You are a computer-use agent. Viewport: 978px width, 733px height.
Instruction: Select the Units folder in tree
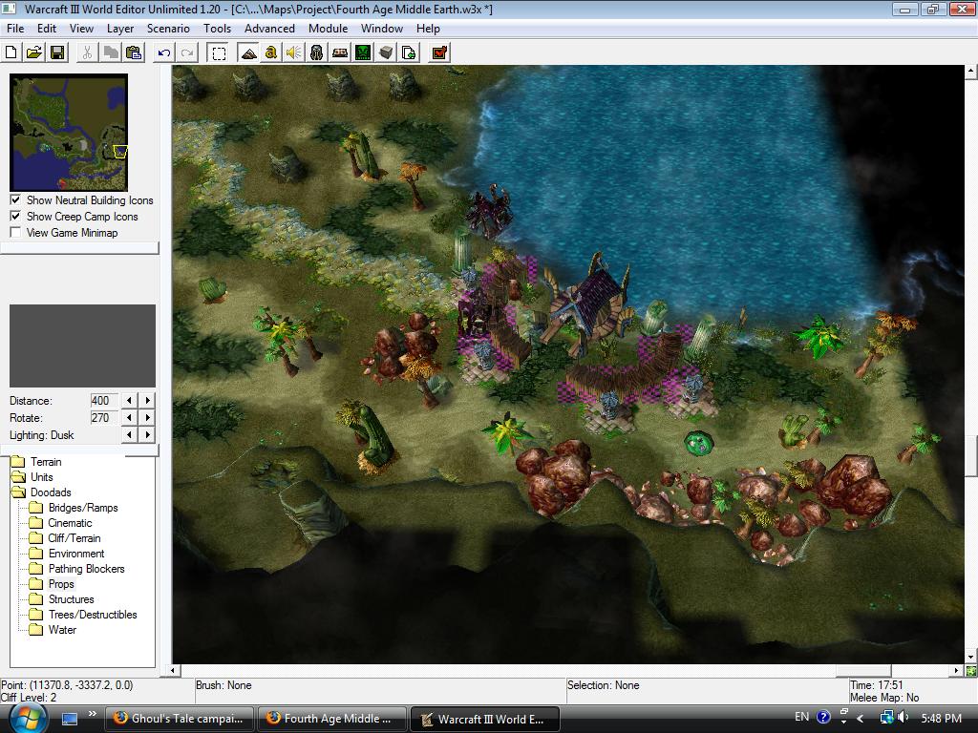pyautogui.click(x=41, y=477)
